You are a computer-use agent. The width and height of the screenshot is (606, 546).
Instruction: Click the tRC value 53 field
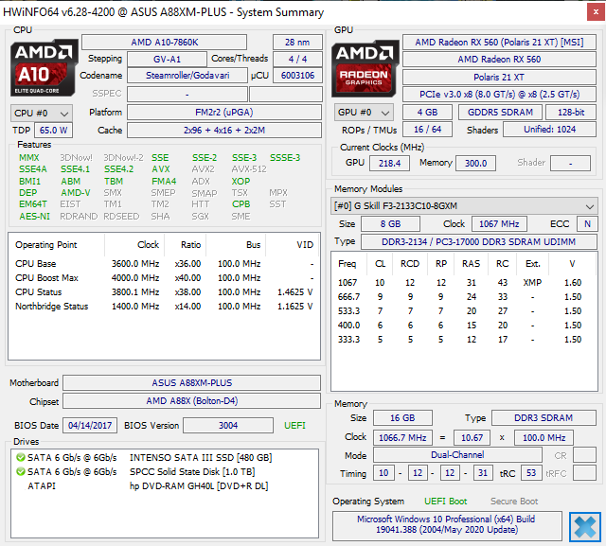(x=531, y=473)
